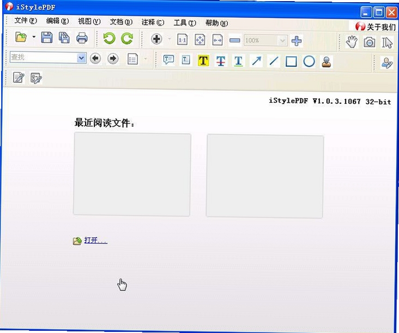Select Fit Page view
The image size is (399, 333).
[x=199, y=40]
